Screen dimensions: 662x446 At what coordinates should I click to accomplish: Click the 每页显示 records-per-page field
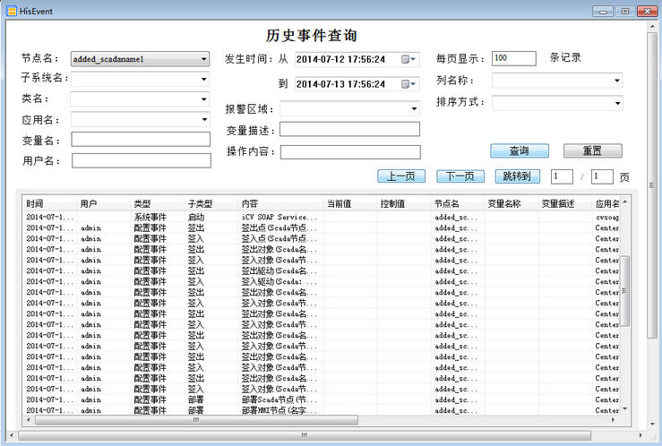(514, 58)
